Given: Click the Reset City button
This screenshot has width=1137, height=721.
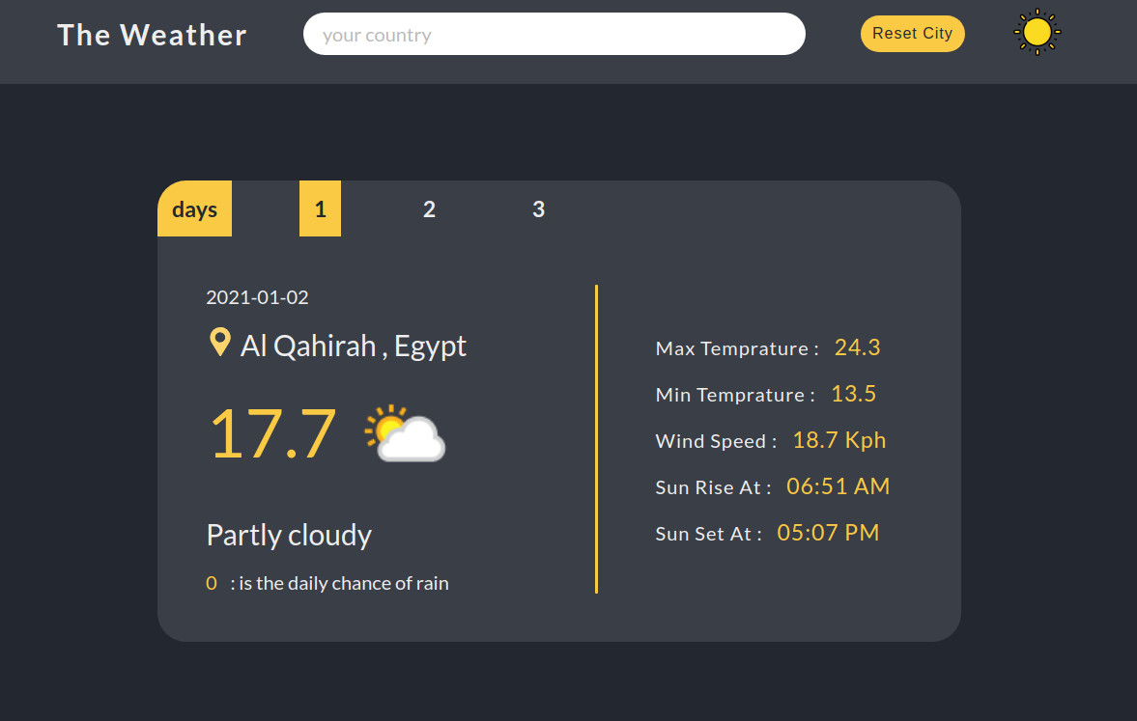Looking at the screenshot, I should click(912, 34).
